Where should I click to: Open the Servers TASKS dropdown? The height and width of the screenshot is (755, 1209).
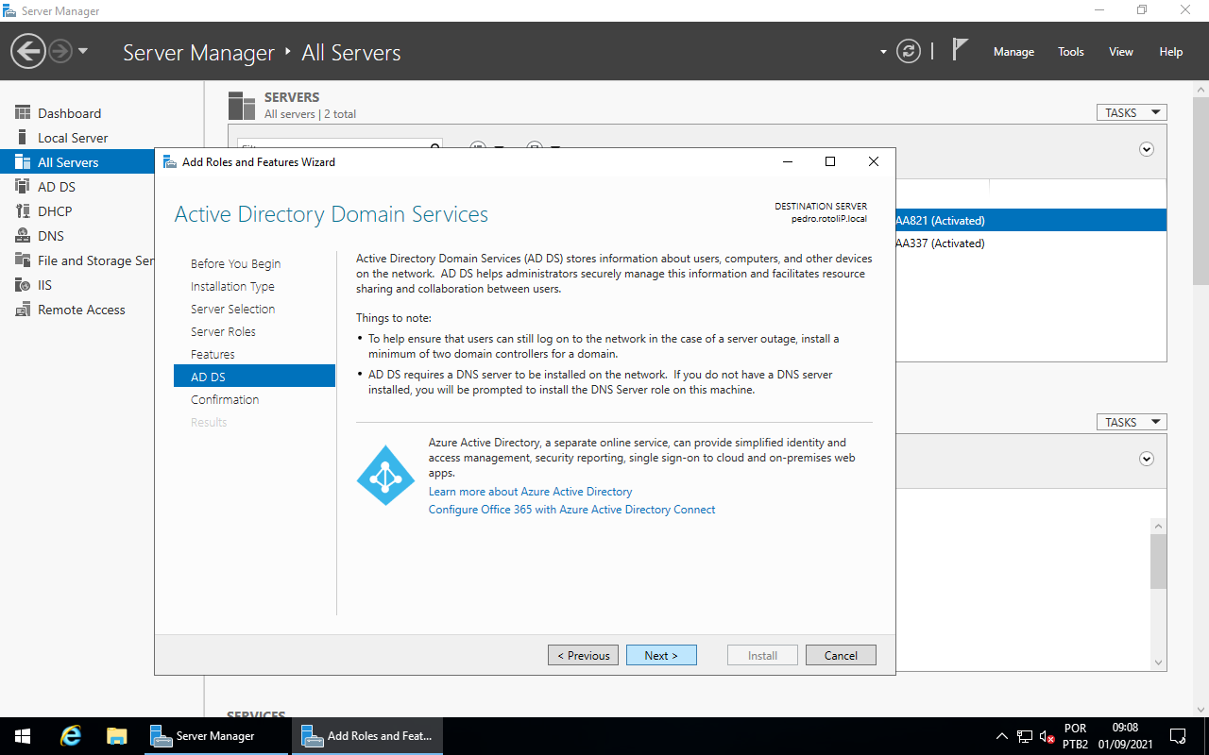point(1132,112)
